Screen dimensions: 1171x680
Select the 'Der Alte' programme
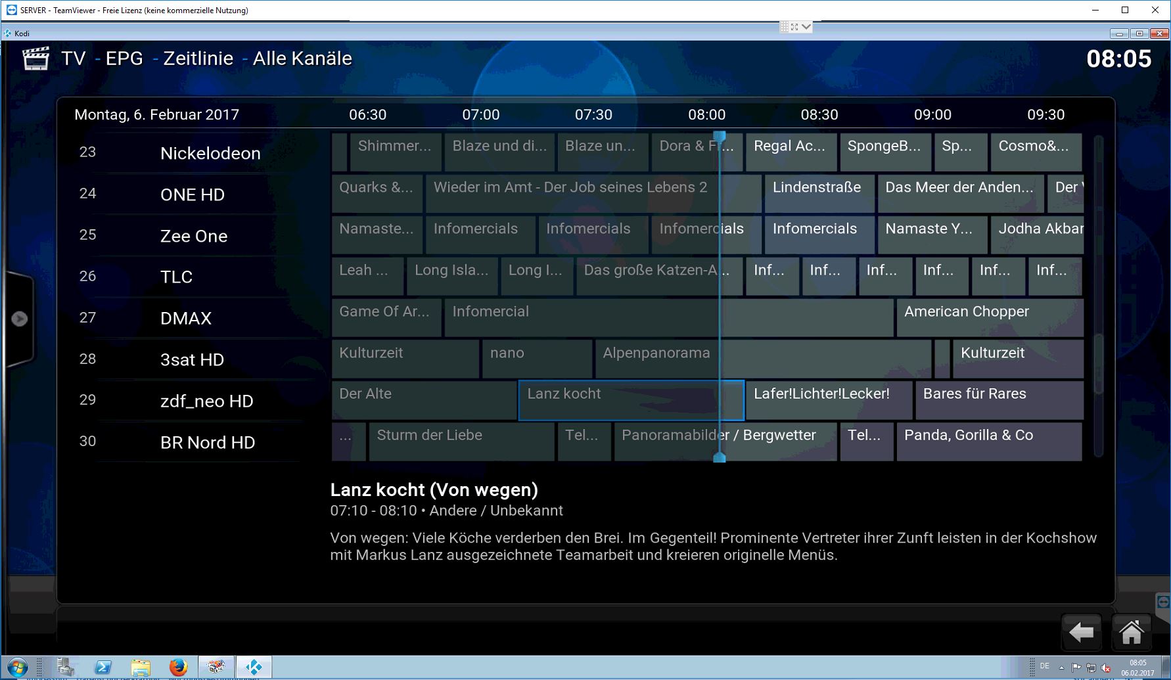coord(424,400)
